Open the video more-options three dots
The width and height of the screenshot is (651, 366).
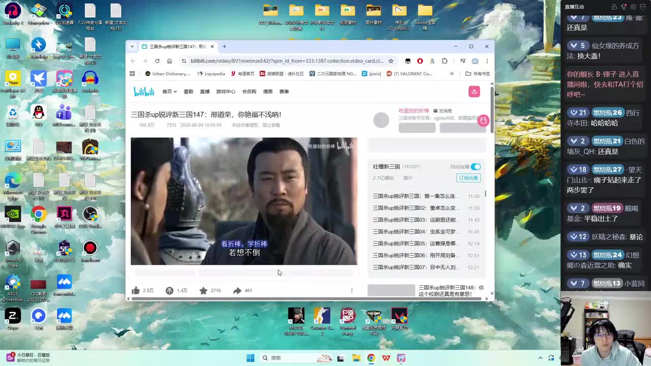pyautogui.click(x=351, y=291)
